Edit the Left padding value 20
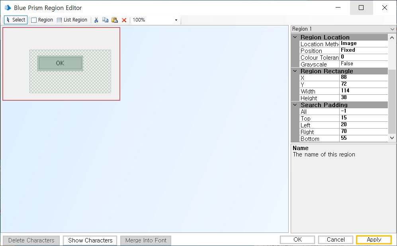The image size is (397, 246). pyautogui.click(x=364, y=125)
